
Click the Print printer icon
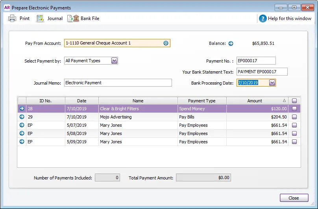click(x=12, y=18)
